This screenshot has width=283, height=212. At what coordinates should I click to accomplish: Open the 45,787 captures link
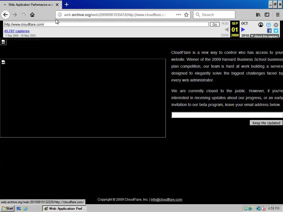coord(17,31)
